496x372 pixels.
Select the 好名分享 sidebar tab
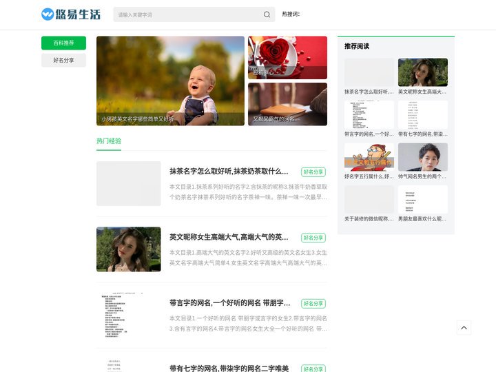tap(63, 60)
